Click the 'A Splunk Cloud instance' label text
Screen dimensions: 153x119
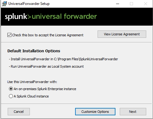(31, 96)
